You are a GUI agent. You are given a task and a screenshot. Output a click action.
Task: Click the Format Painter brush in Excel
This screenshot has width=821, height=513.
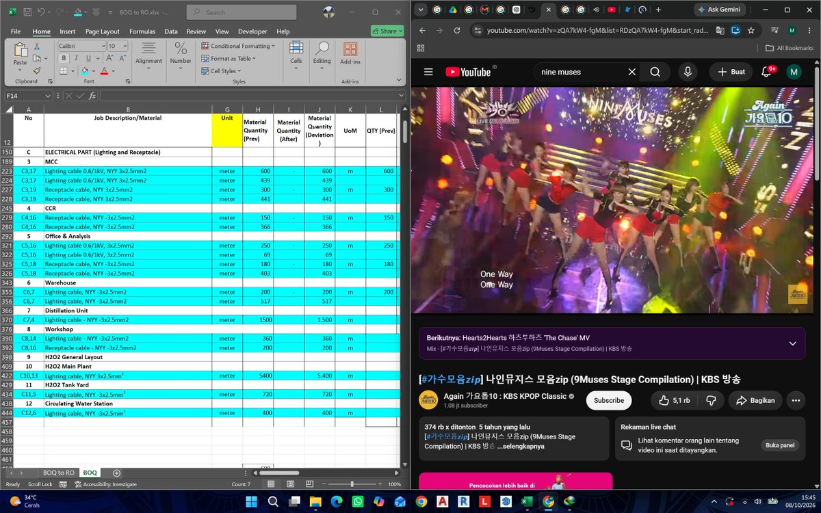click(x=37, y=70)
